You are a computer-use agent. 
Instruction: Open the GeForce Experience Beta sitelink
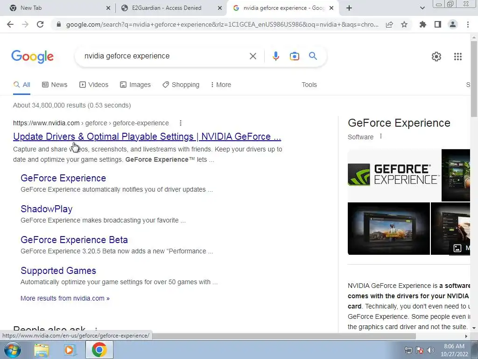[x=74, y=240]
